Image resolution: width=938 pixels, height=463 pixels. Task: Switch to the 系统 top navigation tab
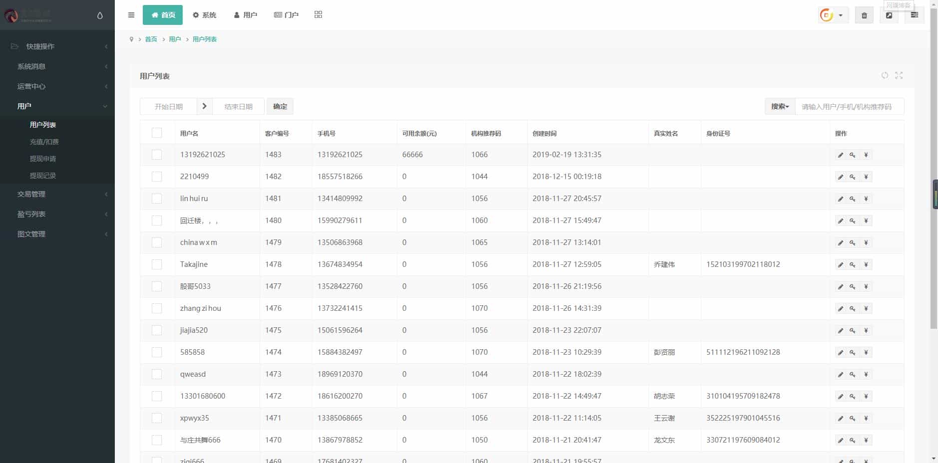pyautogui.click(x=205, y=15)
